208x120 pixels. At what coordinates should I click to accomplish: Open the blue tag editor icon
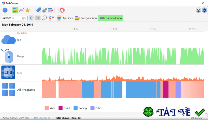[x=38, y=10]
